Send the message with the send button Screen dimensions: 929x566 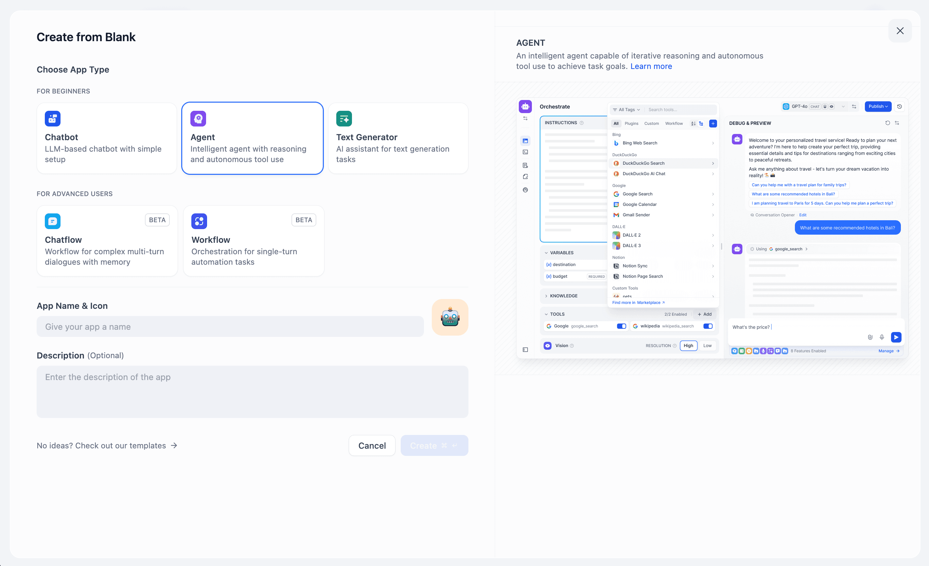(x=896, y=337)
